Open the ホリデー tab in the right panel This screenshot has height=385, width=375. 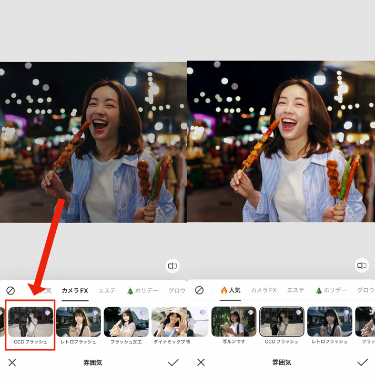[x=331, y=290]
